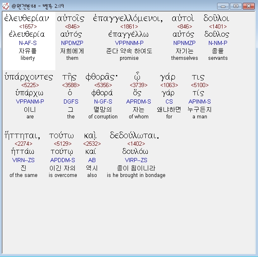Click Strong's number <1401>

(218, 26)
